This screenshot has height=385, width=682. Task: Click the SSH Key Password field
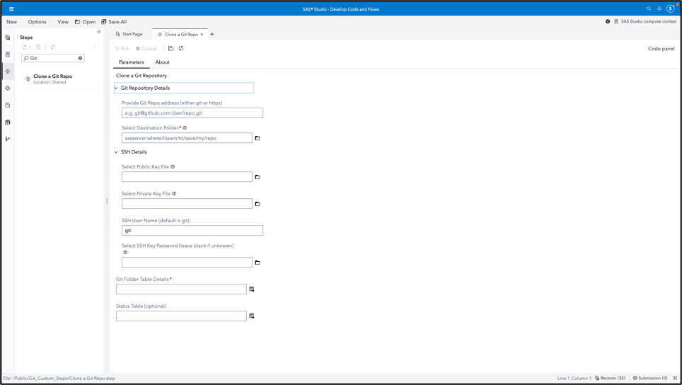point(187,263)
